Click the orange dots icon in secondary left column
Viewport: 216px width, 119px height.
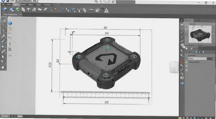tap(10, 28)
